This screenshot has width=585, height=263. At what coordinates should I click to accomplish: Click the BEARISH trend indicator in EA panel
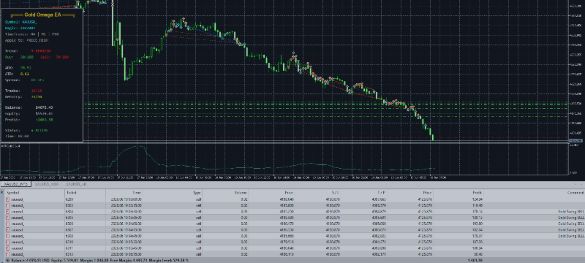41,50
